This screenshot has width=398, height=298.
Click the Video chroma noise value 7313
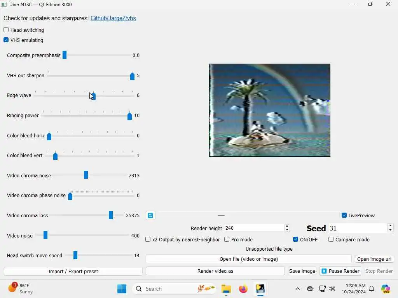134,175
